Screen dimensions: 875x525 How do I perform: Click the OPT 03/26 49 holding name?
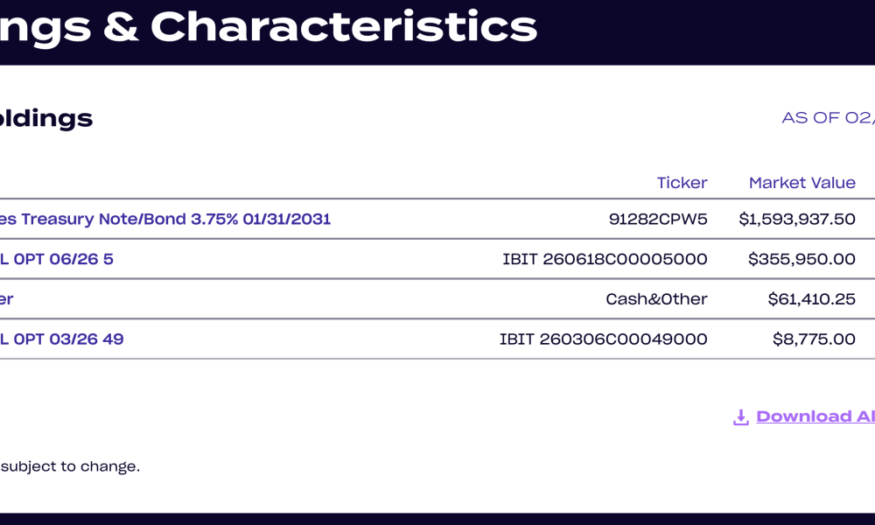tap(62, 339)
